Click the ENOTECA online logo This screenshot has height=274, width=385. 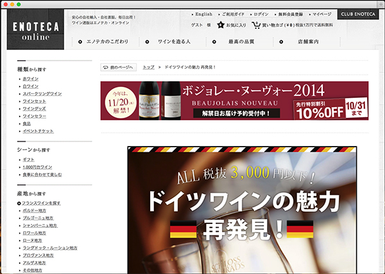coord(36,30)
